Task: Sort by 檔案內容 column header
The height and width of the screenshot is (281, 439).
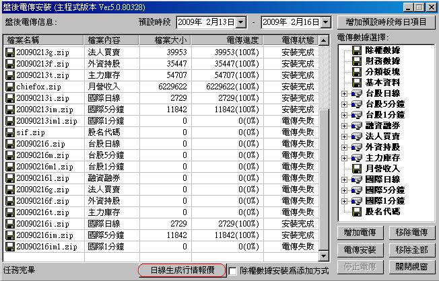Action: pyautogui.click(x=111, y=40)
